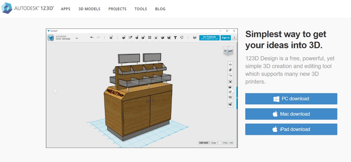
Task: Open the Transform tool
Action: tap(111, 37)
